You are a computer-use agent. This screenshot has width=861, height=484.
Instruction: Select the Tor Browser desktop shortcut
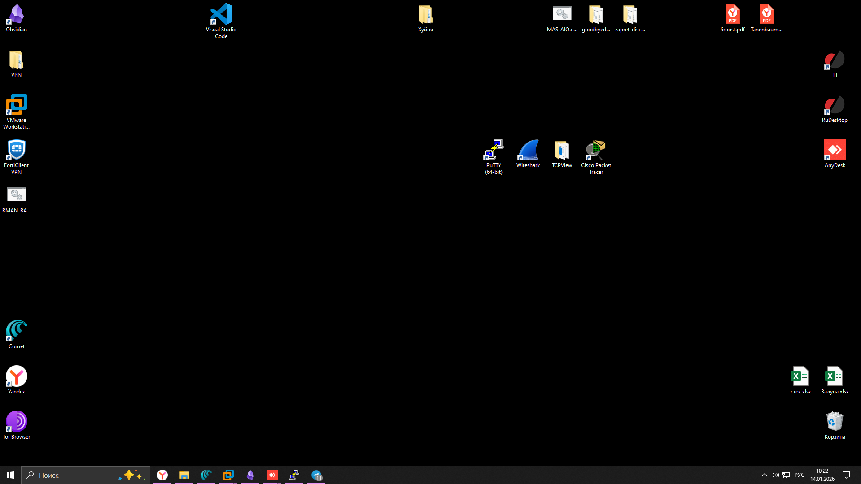pyautogui.click(x=17, y=426)
